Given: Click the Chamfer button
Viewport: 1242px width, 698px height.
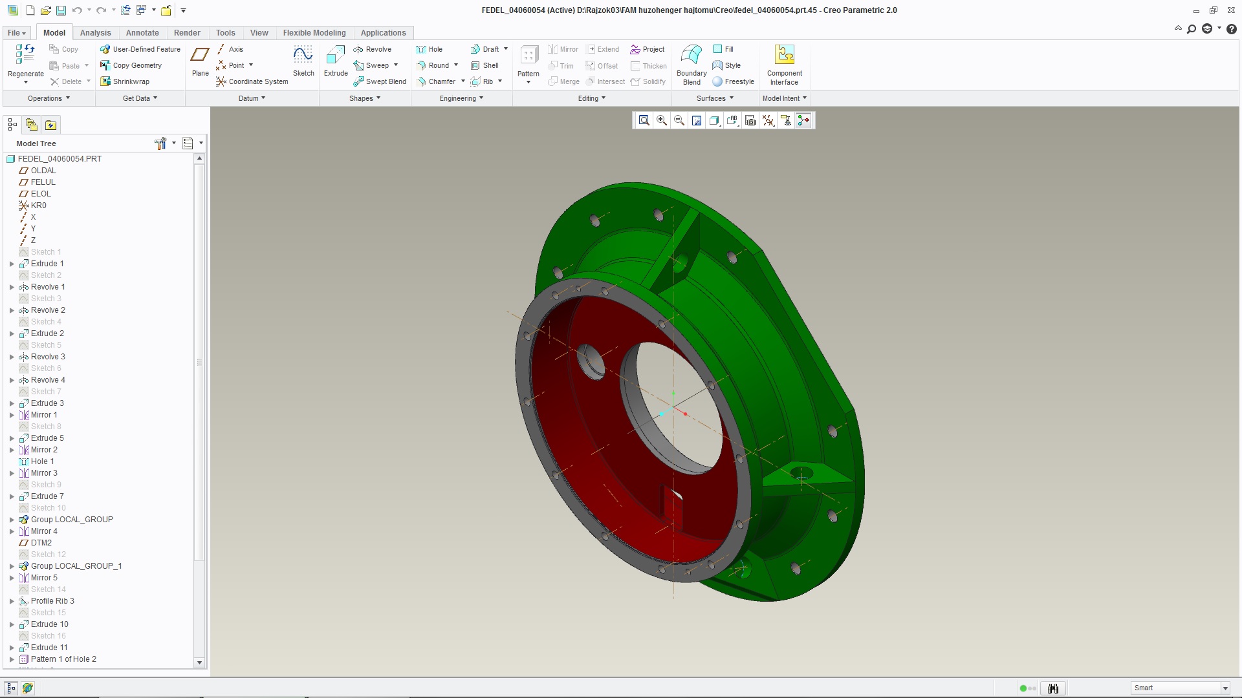Looking at the screenshot, I should [435, 81].
